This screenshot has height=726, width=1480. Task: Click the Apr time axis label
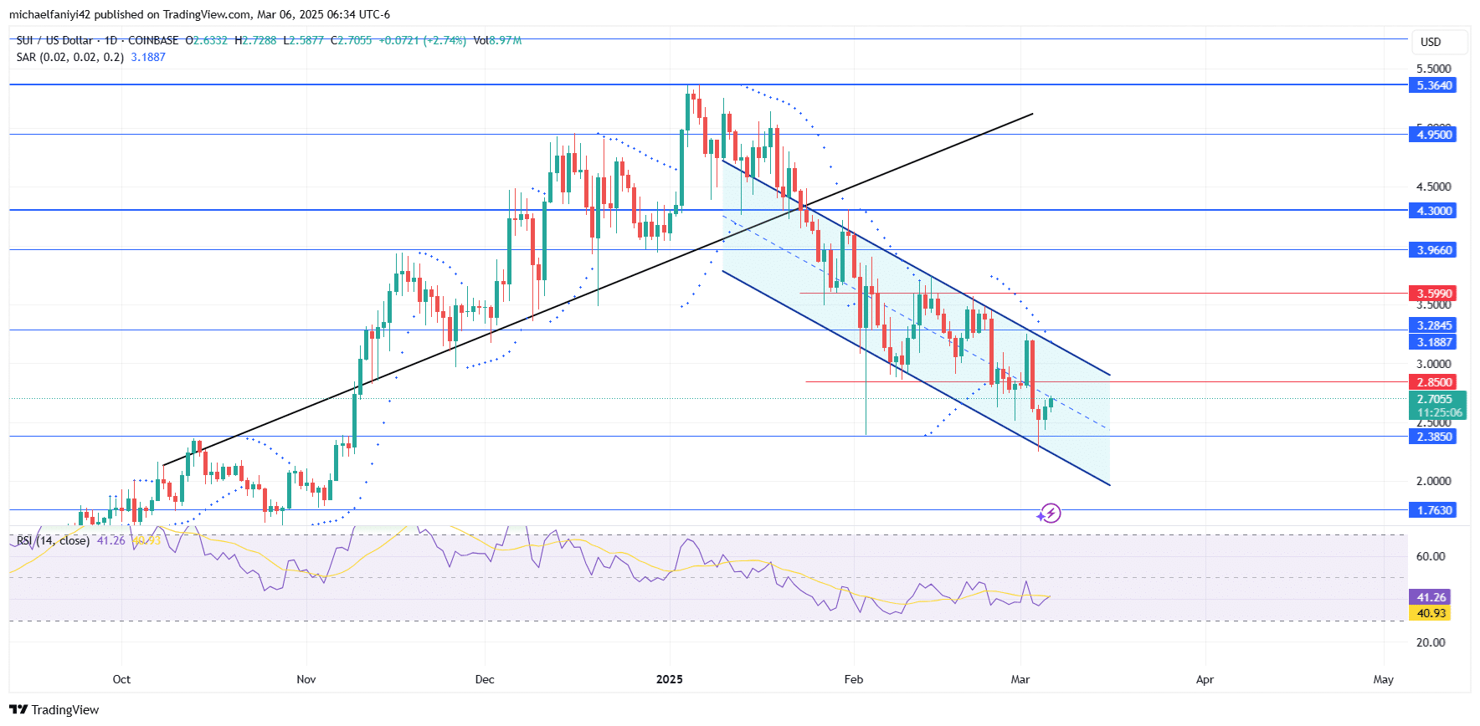tap(1205, 679)
